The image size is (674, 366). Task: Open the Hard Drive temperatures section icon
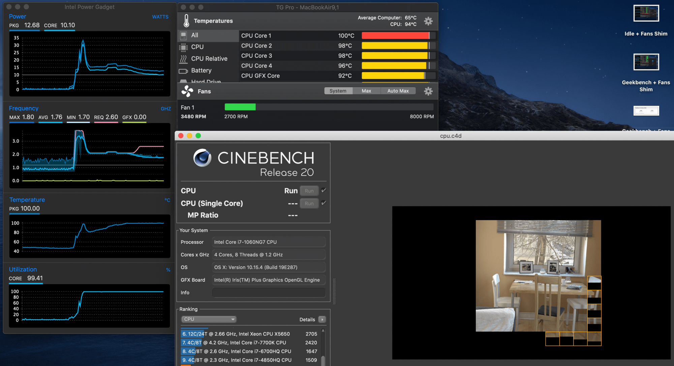[184, 81]
